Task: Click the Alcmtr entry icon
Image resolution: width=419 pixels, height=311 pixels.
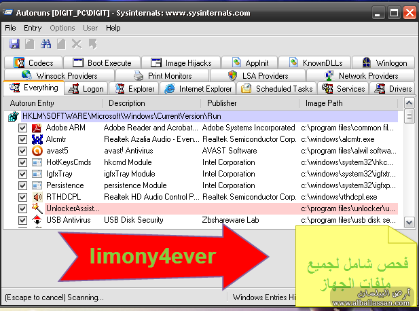Action: (x=37, y=139)
